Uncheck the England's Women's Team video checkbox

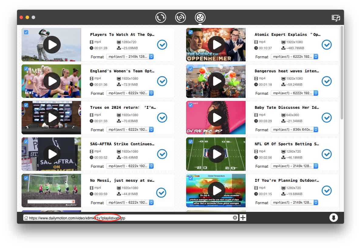26,69
